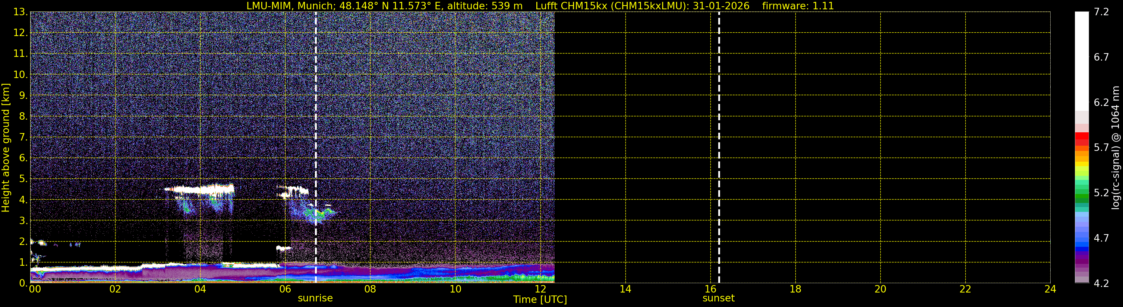Click the x-axis tick label '20'

(x=880, y=289)
